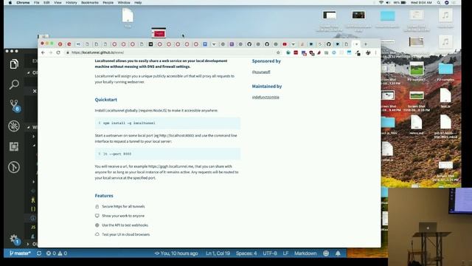Click the Apple logo menu
This screenshot has width=472, height=266.
coord(10,2)
